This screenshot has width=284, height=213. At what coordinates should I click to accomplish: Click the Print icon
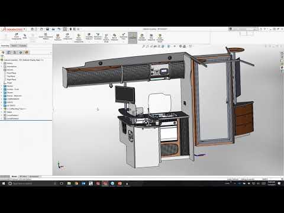click(x=53, y=29)
